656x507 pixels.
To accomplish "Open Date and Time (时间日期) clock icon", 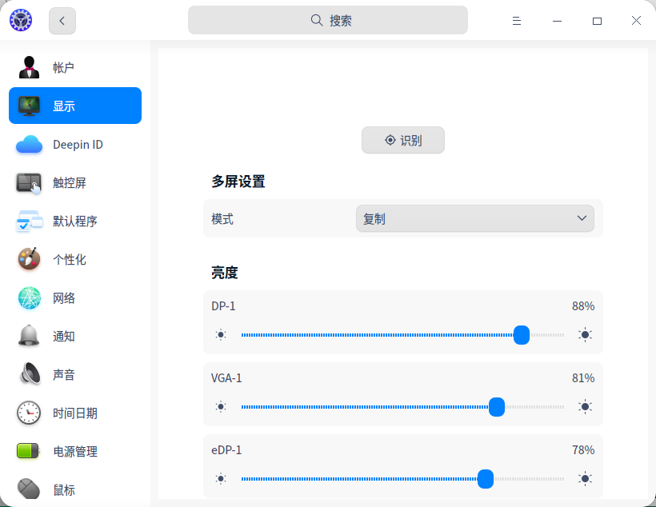I will tap(30, 413).
